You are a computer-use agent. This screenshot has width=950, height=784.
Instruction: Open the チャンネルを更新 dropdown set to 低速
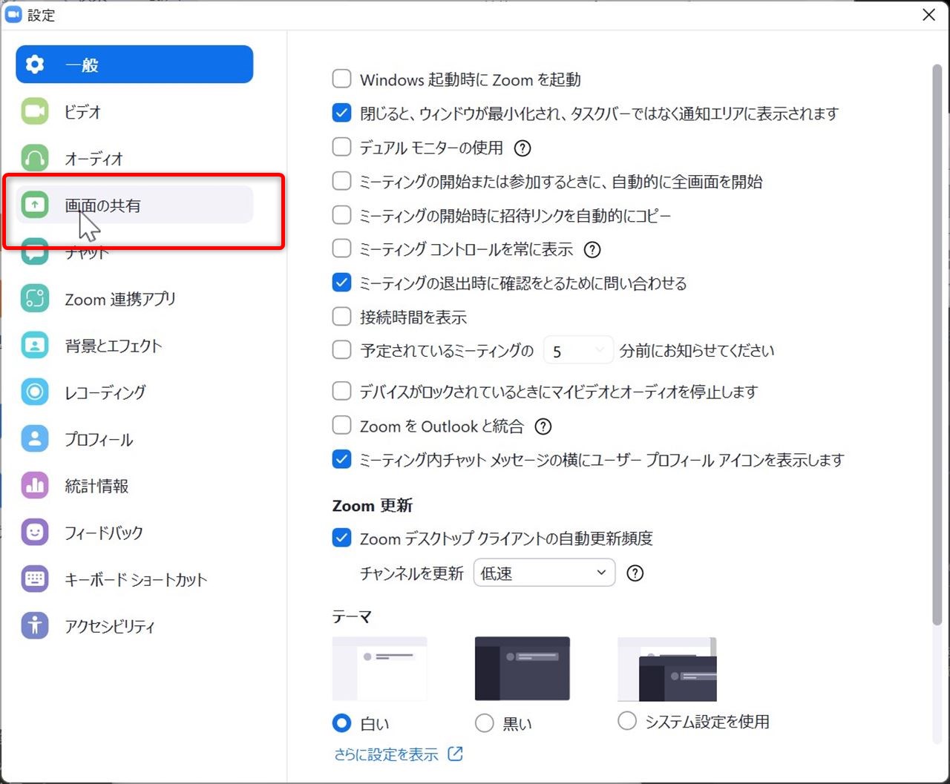pos(544,573)
